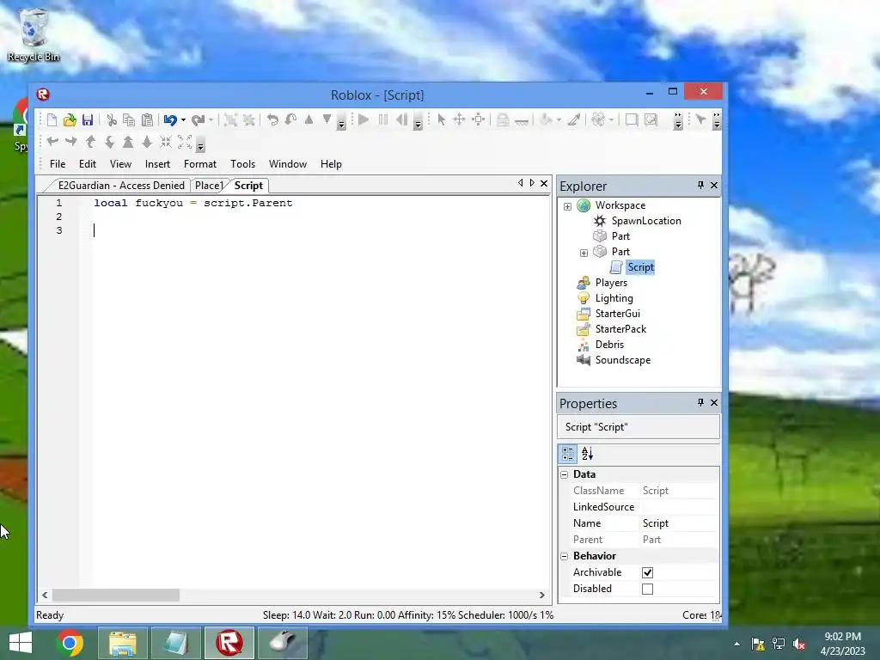The height and width of the screenshot is (660, 880).
Task: Select Lighting in Explorer tree
Action: pyautogui.click(x=614, y=298)
